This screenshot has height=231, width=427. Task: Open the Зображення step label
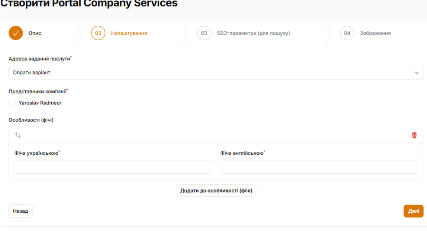click(375, 33)
